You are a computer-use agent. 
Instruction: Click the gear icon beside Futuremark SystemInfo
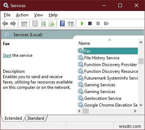coord(81,78)
